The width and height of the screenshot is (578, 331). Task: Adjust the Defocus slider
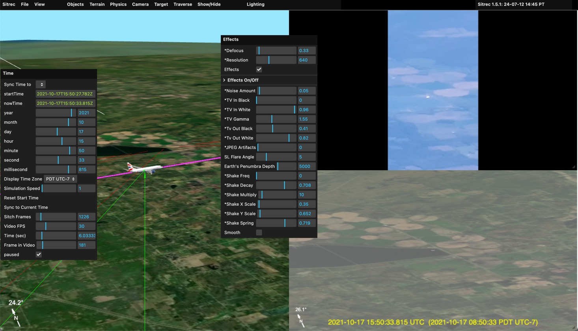[x=276, y=50]
